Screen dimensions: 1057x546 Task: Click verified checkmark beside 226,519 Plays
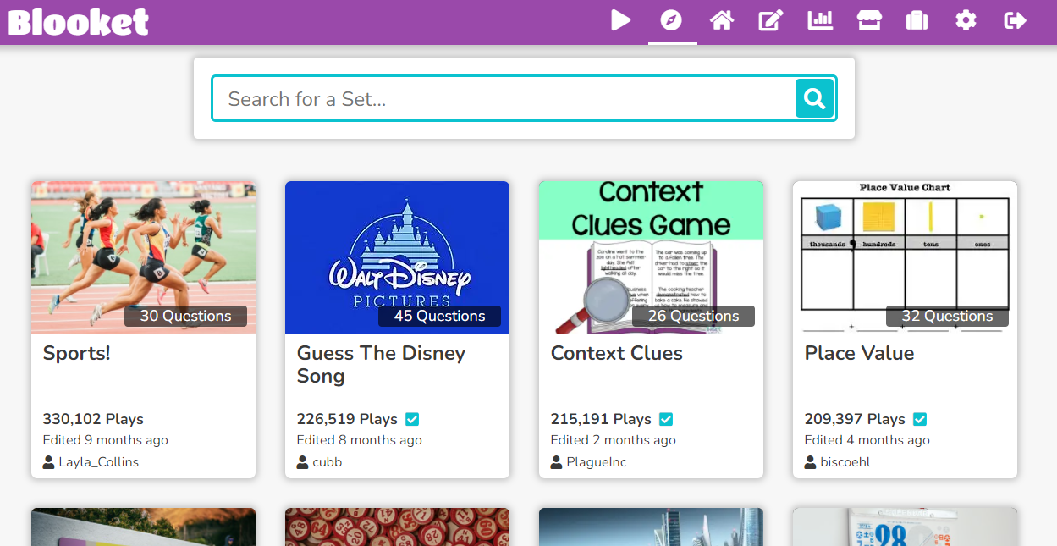(x=412, y=419)
